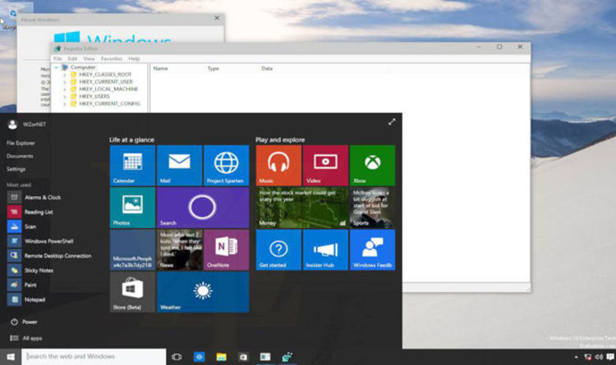Open the WZorNET user account menu
The width and height of the screenshot is (616, 365).
point(26,125)
